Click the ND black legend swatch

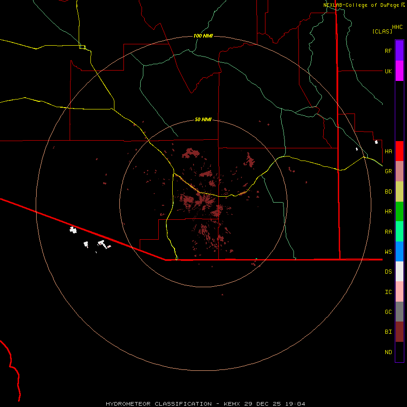tap(399, 352)
